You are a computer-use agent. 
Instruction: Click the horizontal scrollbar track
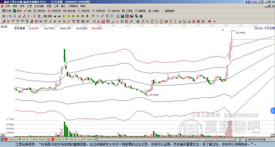click(168, 139)
